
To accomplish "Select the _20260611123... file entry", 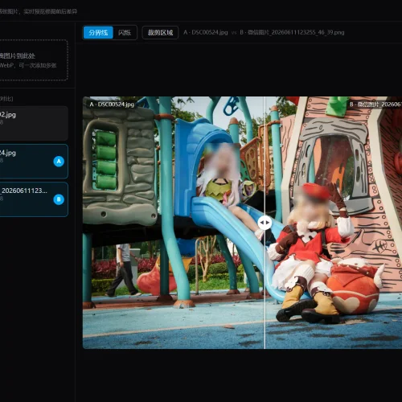I will [34, 199].
